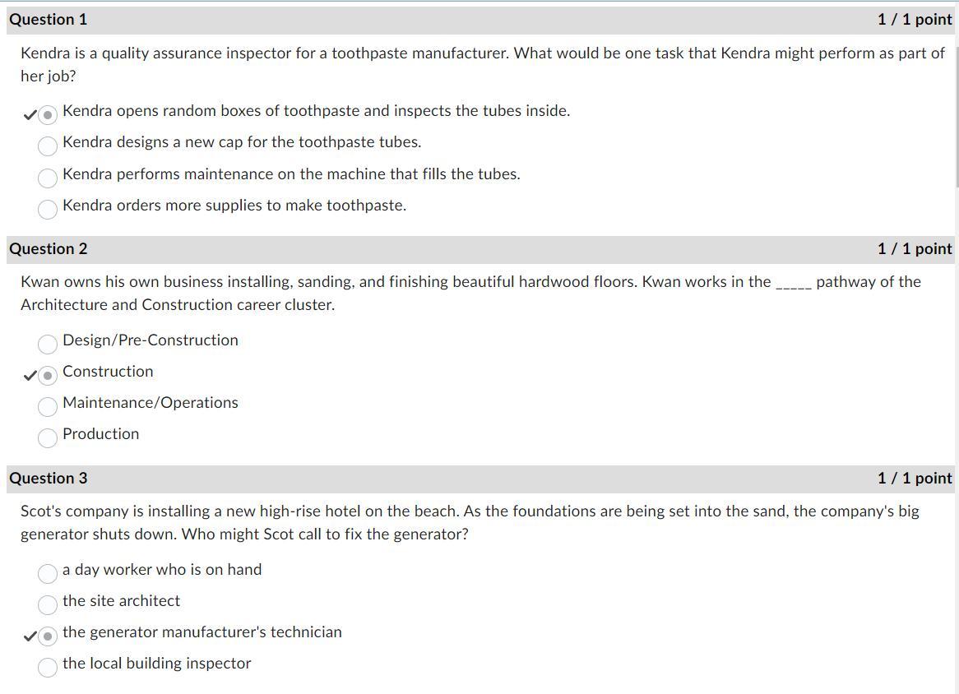Select the Maintenance/Operations radio option
The image size is (959, 694).
pyautogui.click(x=48, y=407)
